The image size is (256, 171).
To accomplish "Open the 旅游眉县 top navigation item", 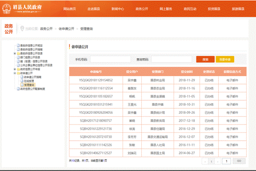I will coord(238,9).
